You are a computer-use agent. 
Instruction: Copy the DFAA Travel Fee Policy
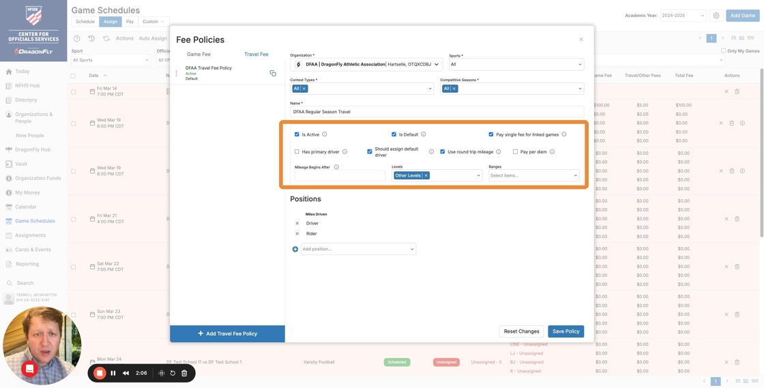(x=273, y=74)
